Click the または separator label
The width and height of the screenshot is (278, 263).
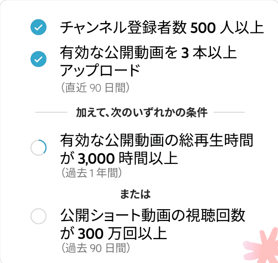click(x=135, y=194)
